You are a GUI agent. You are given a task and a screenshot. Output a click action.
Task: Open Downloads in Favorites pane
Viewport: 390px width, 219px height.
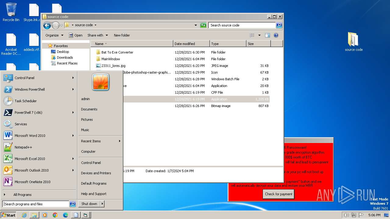pos(65,57)
